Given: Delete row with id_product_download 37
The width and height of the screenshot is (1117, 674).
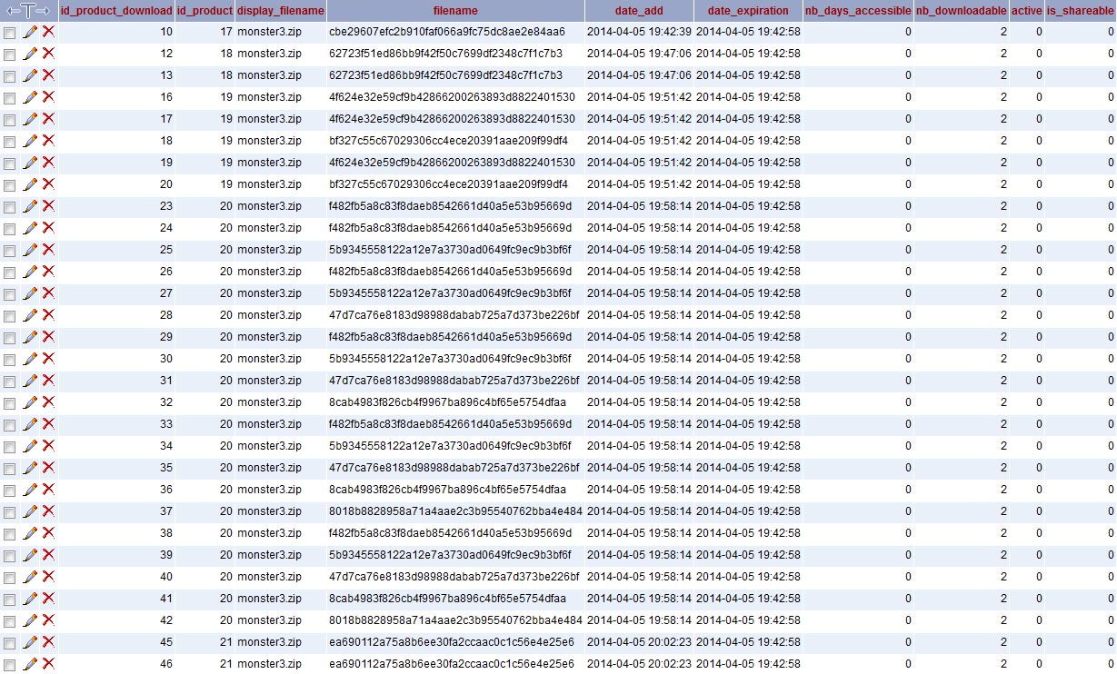Looking at the screenshot, I should coord(48,511).
